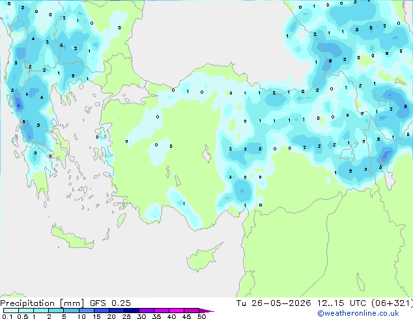Click the legend swatch between 1 and 2
Viewport: 413px width, 319px height.
(41, 311)
